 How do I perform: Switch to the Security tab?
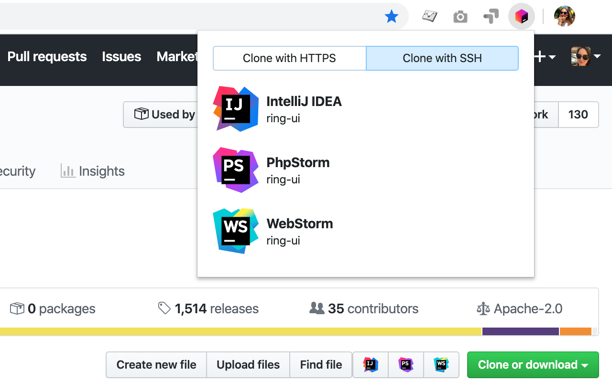click(18, 171)
